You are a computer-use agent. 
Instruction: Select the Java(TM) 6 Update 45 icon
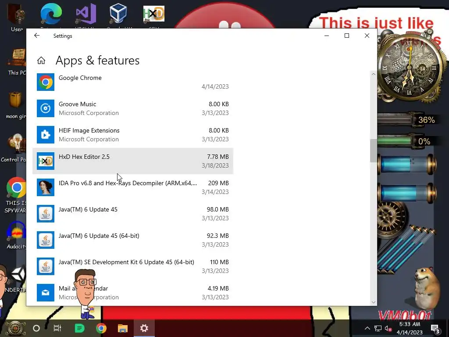(x=46, y=214)
